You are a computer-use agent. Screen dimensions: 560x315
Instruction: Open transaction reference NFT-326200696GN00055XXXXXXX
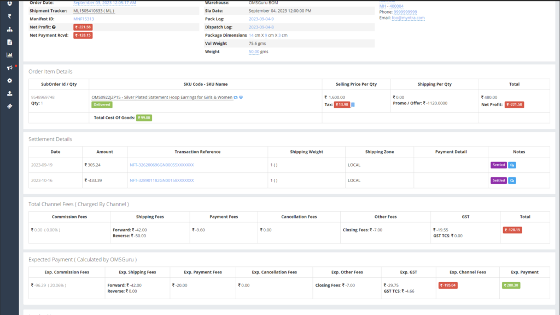click(x=161, y=165)
